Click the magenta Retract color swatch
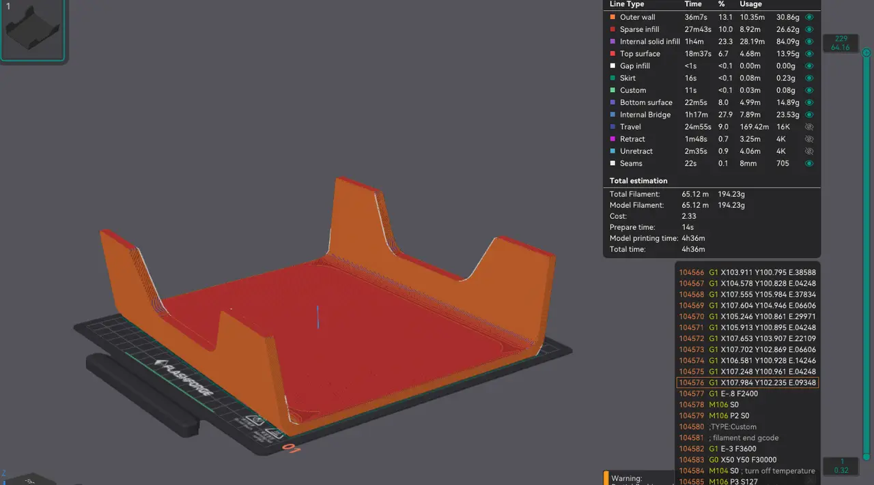 pyautogui.click(x=612, y=139)
